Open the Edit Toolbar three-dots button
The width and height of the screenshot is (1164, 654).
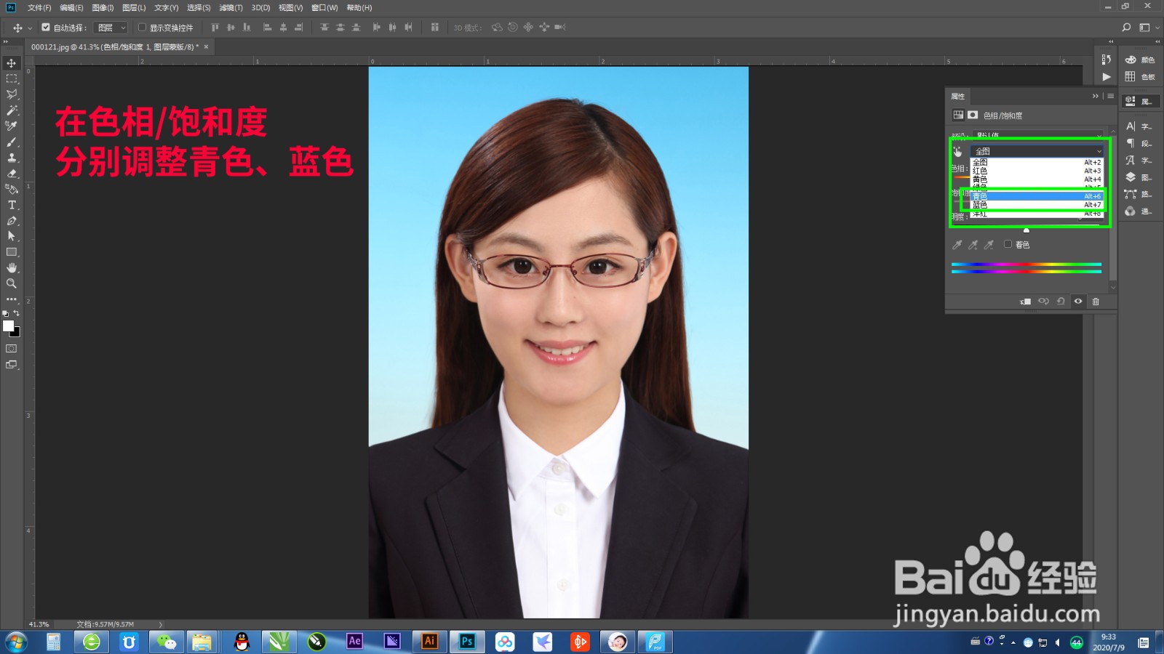[12, 299]
